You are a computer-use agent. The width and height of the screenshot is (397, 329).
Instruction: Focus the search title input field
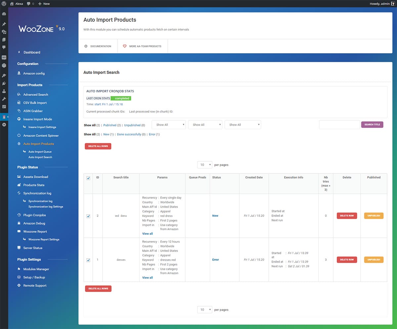[x=339, y=125]
